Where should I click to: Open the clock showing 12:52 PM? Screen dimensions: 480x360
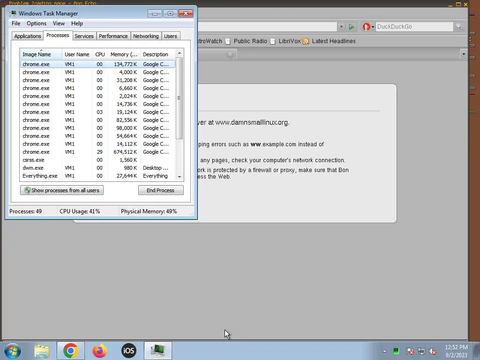[x=456, y=351]
